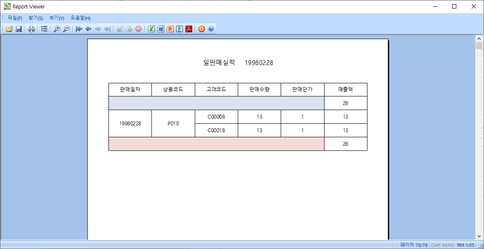
Task: Click the NUM indicator in status bar
Action: [448, 245]
